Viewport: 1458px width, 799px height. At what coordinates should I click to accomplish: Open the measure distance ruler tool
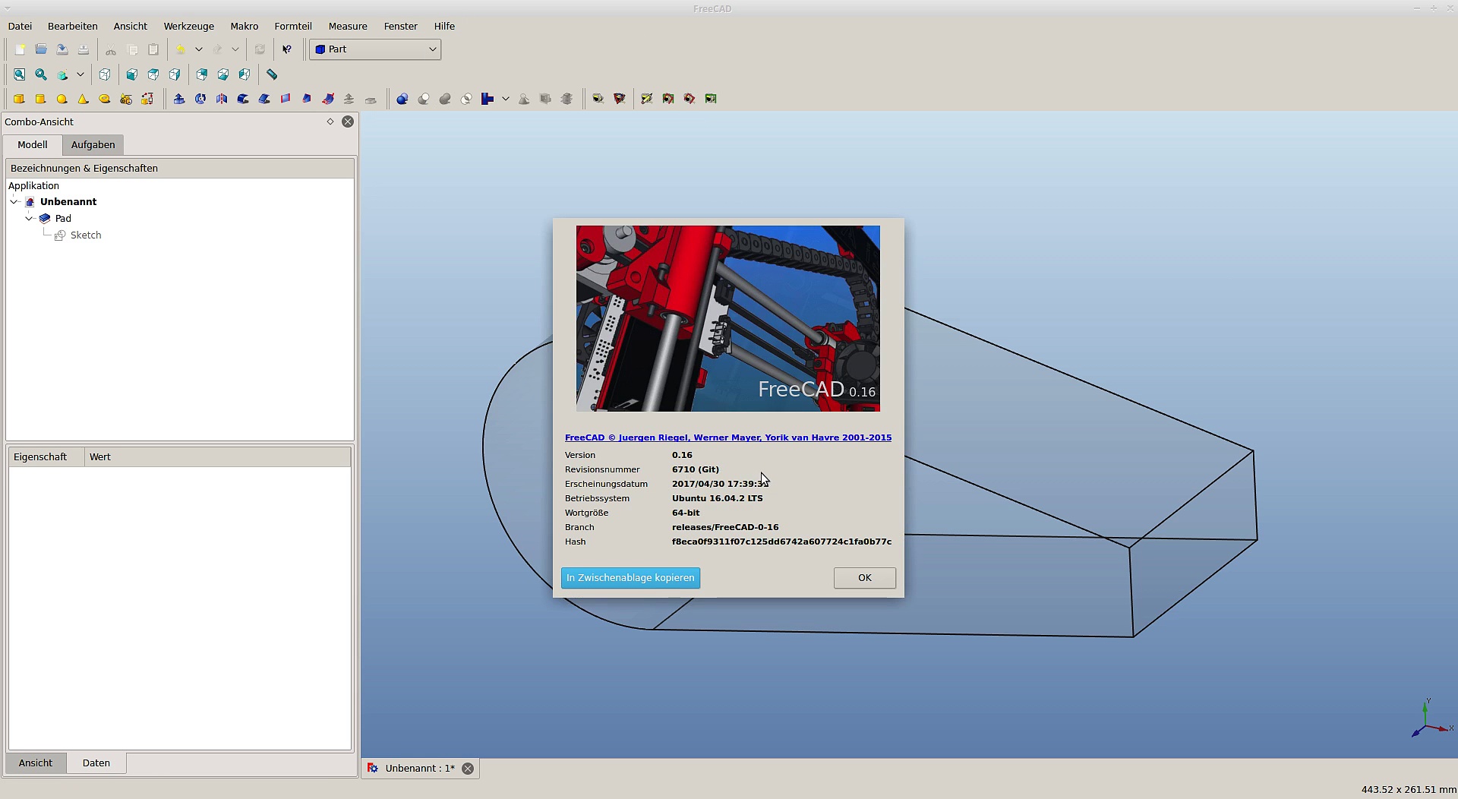tap(271, 74)
